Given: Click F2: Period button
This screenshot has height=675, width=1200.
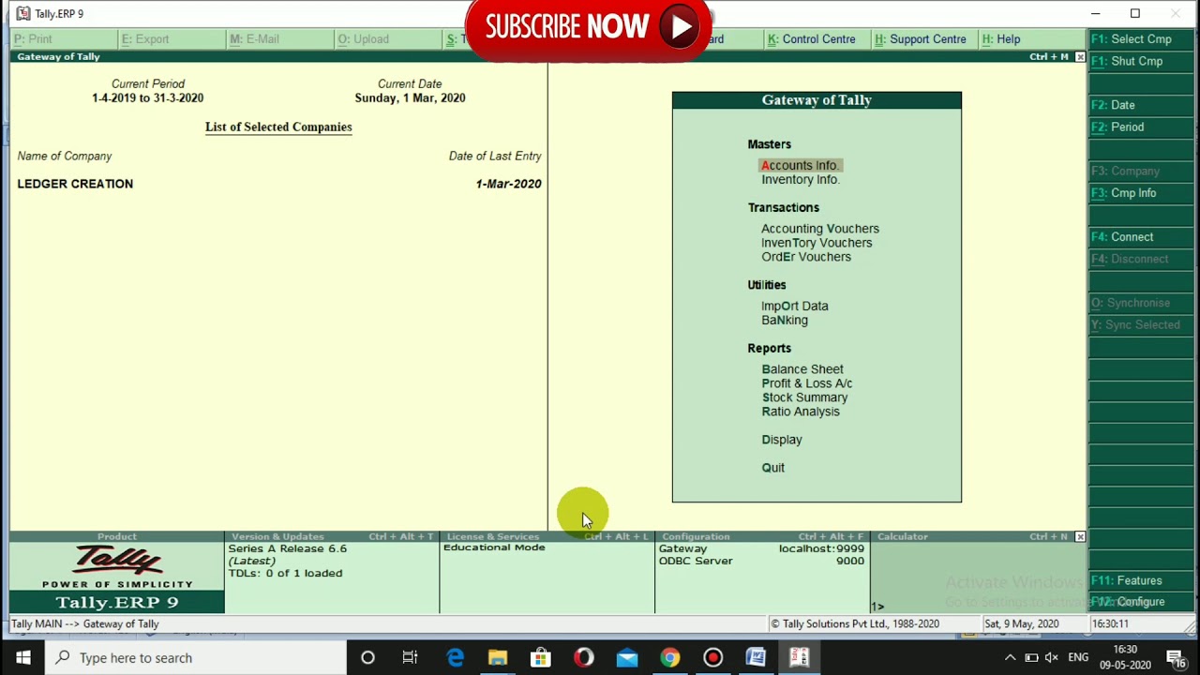Looking at the screenshot, I should point(1140,127).
